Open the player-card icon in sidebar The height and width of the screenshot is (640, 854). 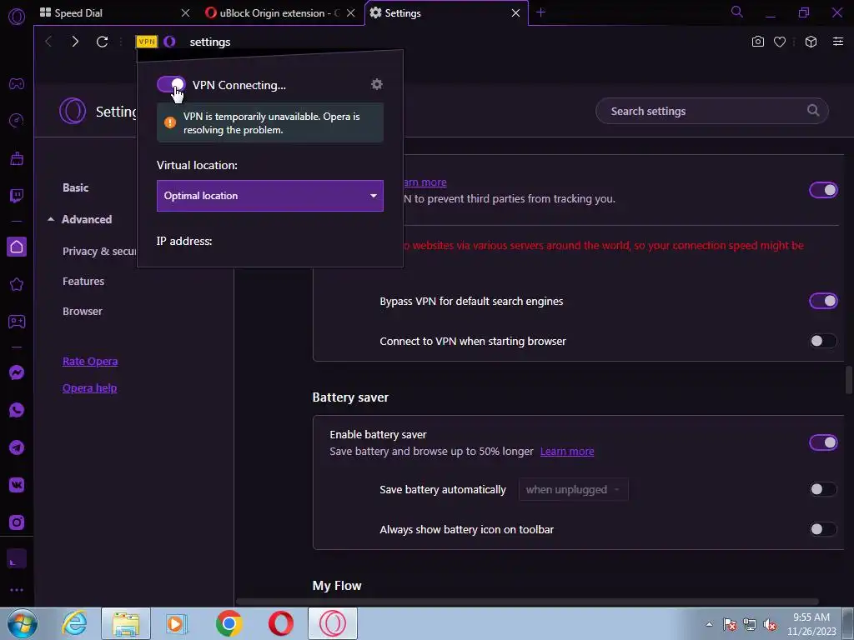point(17,322)
